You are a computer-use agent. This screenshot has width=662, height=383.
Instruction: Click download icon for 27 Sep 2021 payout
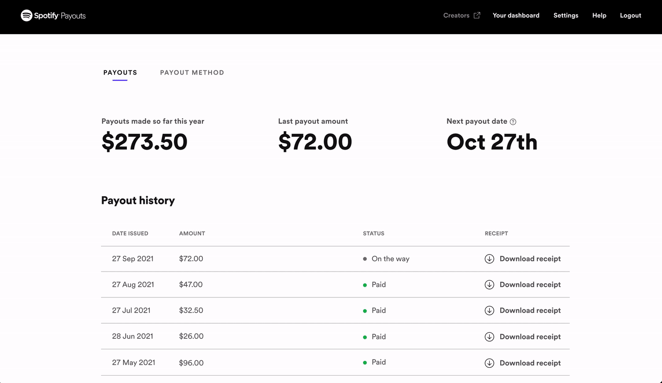pos(489,259)
